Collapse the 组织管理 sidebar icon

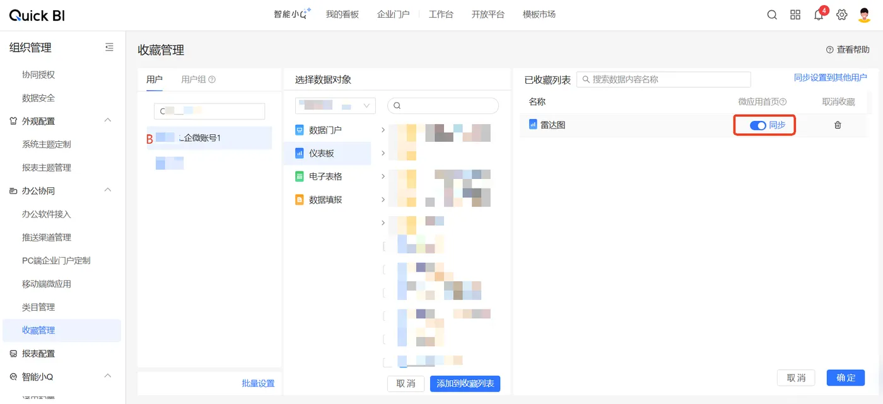click(x=109, y=47)
